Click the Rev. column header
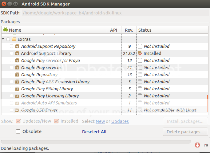This screenshot has height=153, width=210. point(129,30)
